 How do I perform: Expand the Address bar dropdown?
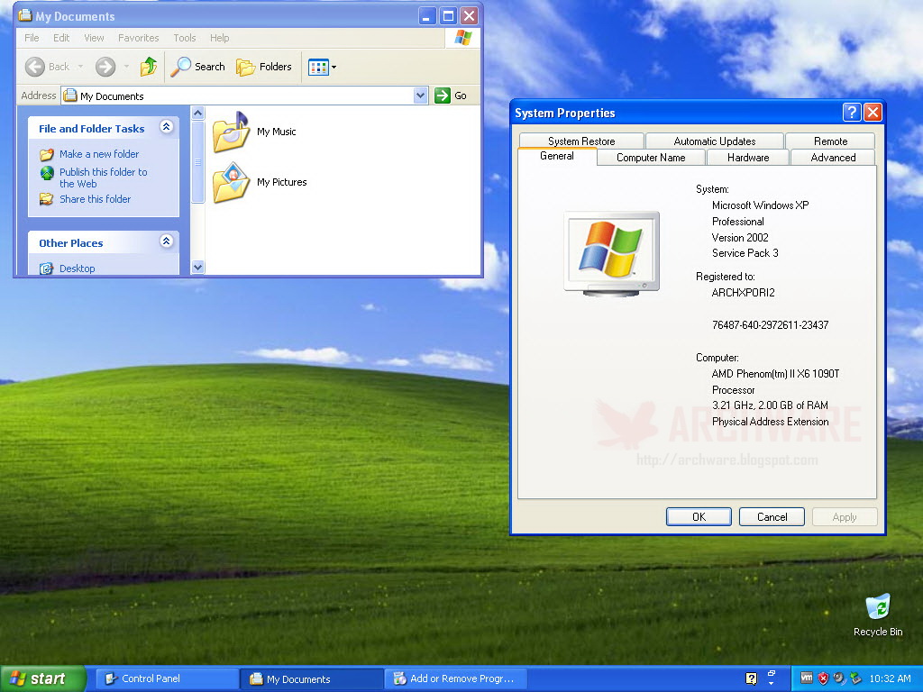(x=420, y=96)
